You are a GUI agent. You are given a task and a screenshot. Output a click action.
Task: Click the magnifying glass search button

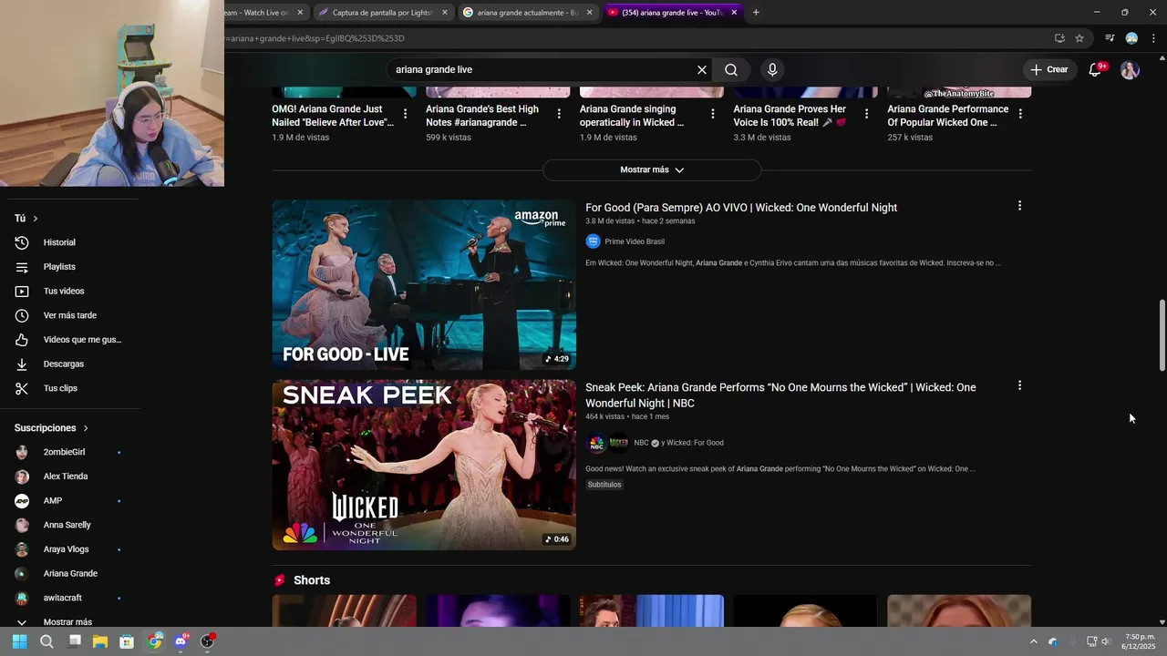731,69
